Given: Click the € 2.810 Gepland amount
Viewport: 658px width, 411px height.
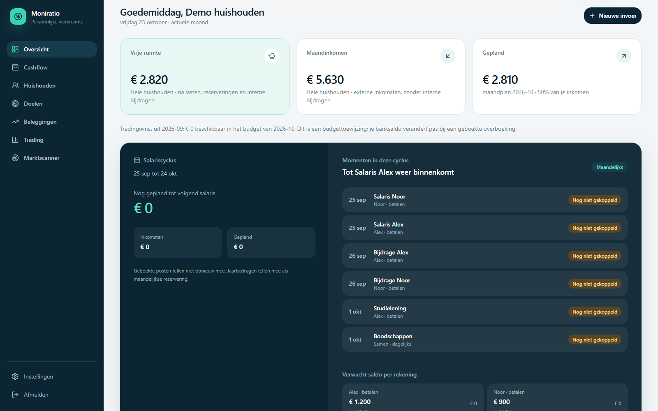Looking at the screenshot, I should [500, 80].
